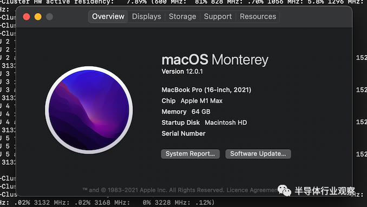Click Macintosh HD startup disk text
The height and width of the screenshot is (207, 367).
click(226, 123)
